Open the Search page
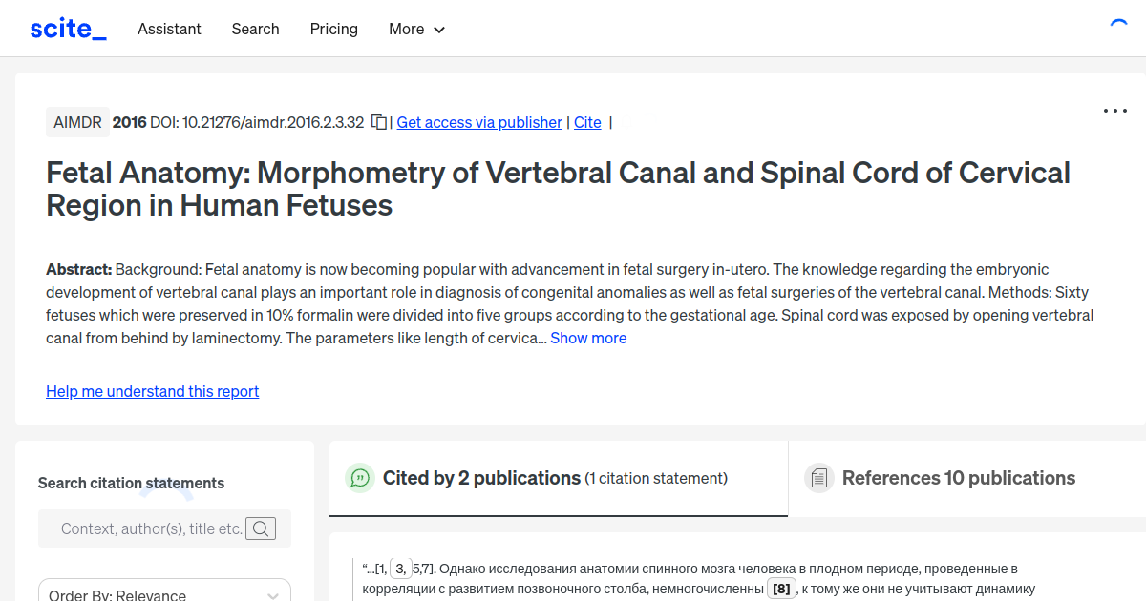This screenshot has width=1146, height=601. click(x=255, y=30)
